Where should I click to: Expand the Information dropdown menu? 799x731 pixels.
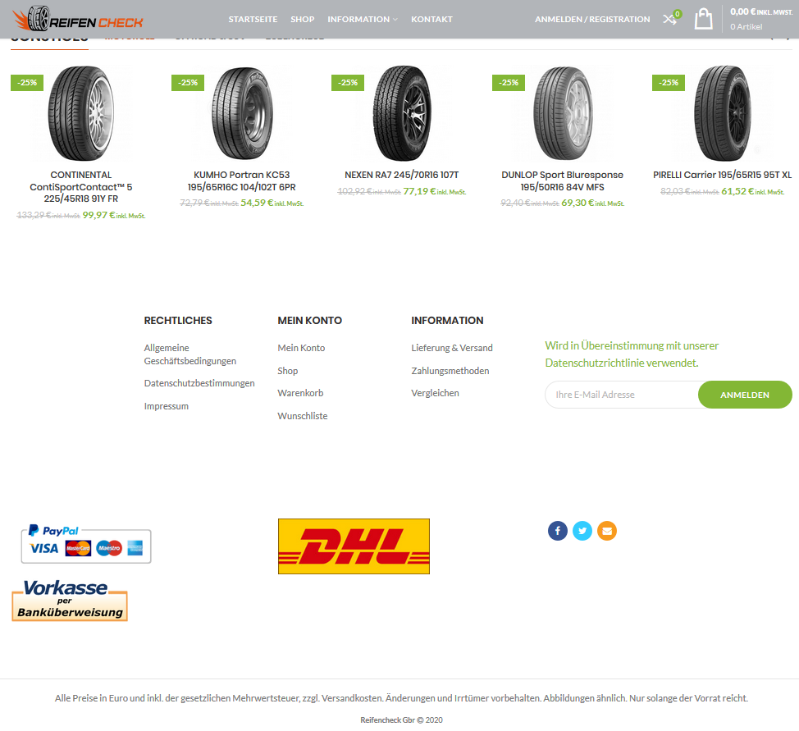tap(363, 20)
